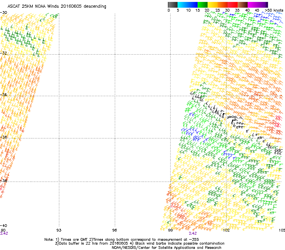Click the '102' longitude axis label
The height and width of the screenshot is (250, 285).
pos(226,230)
